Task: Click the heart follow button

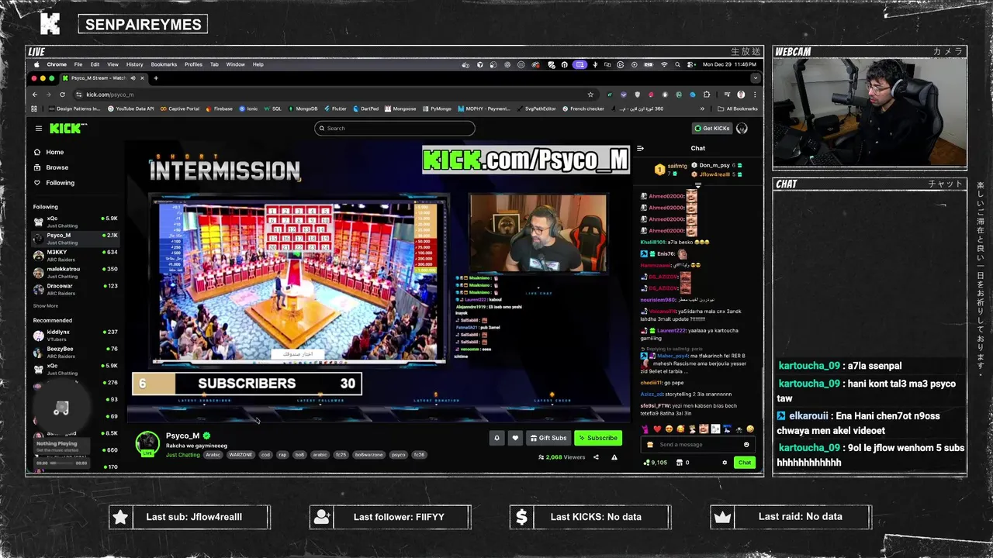Action: 515,438
